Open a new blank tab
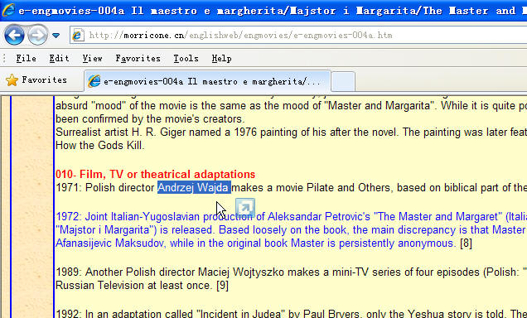This screenshot has height=318, width=527. coord(343,82)
